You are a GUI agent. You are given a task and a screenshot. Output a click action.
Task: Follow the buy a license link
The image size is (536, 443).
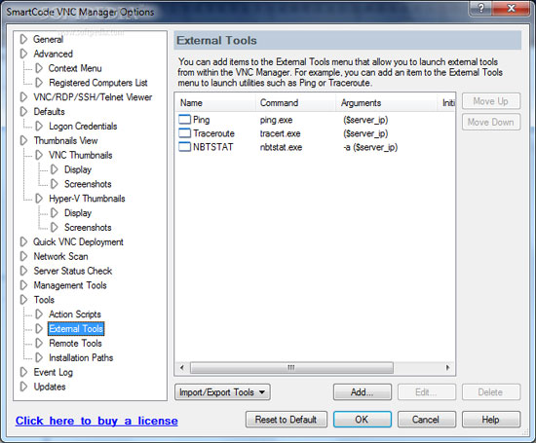(x=96, y=421)
